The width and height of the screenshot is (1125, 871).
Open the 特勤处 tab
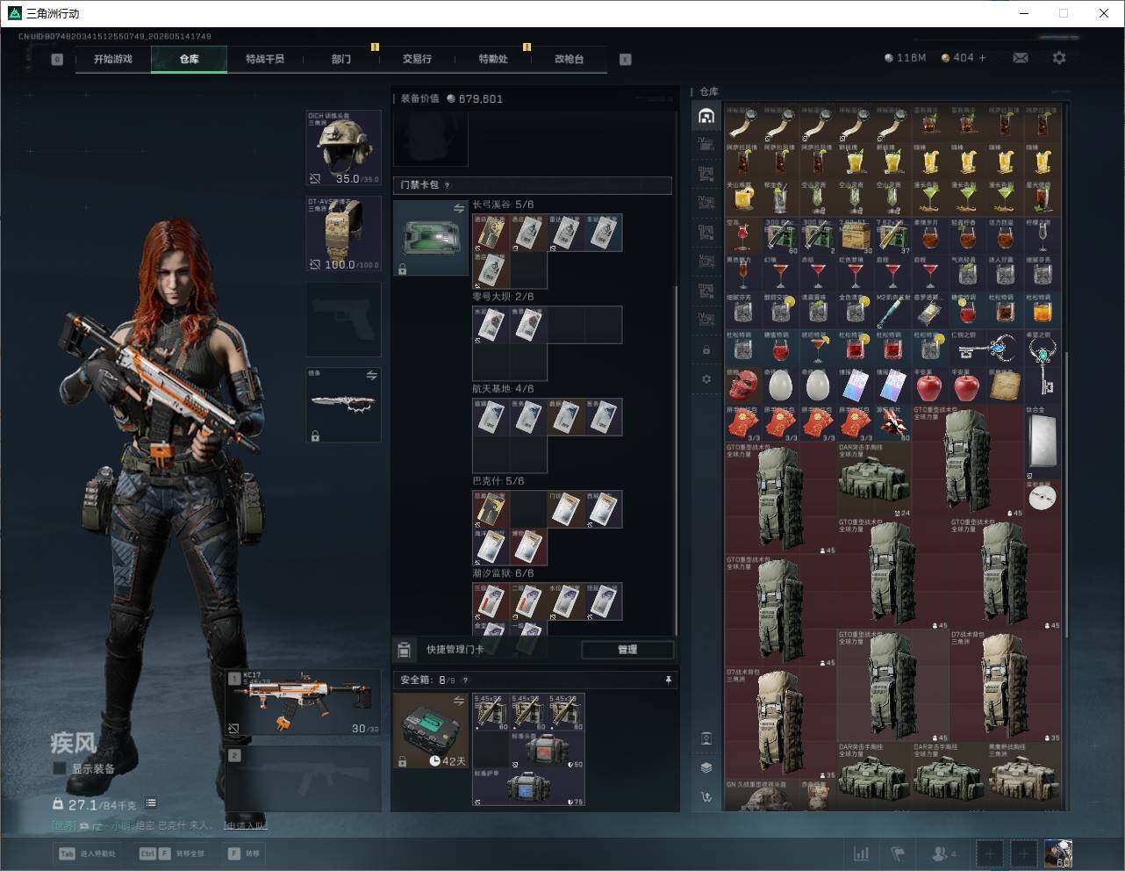pos(493,59)
